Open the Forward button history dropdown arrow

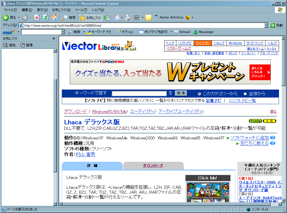pos(31,18)
